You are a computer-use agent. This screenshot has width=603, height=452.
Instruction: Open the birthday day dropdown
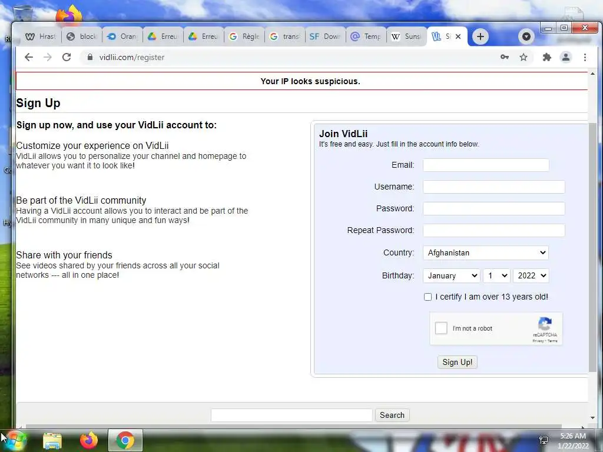[x=497, y=275]
